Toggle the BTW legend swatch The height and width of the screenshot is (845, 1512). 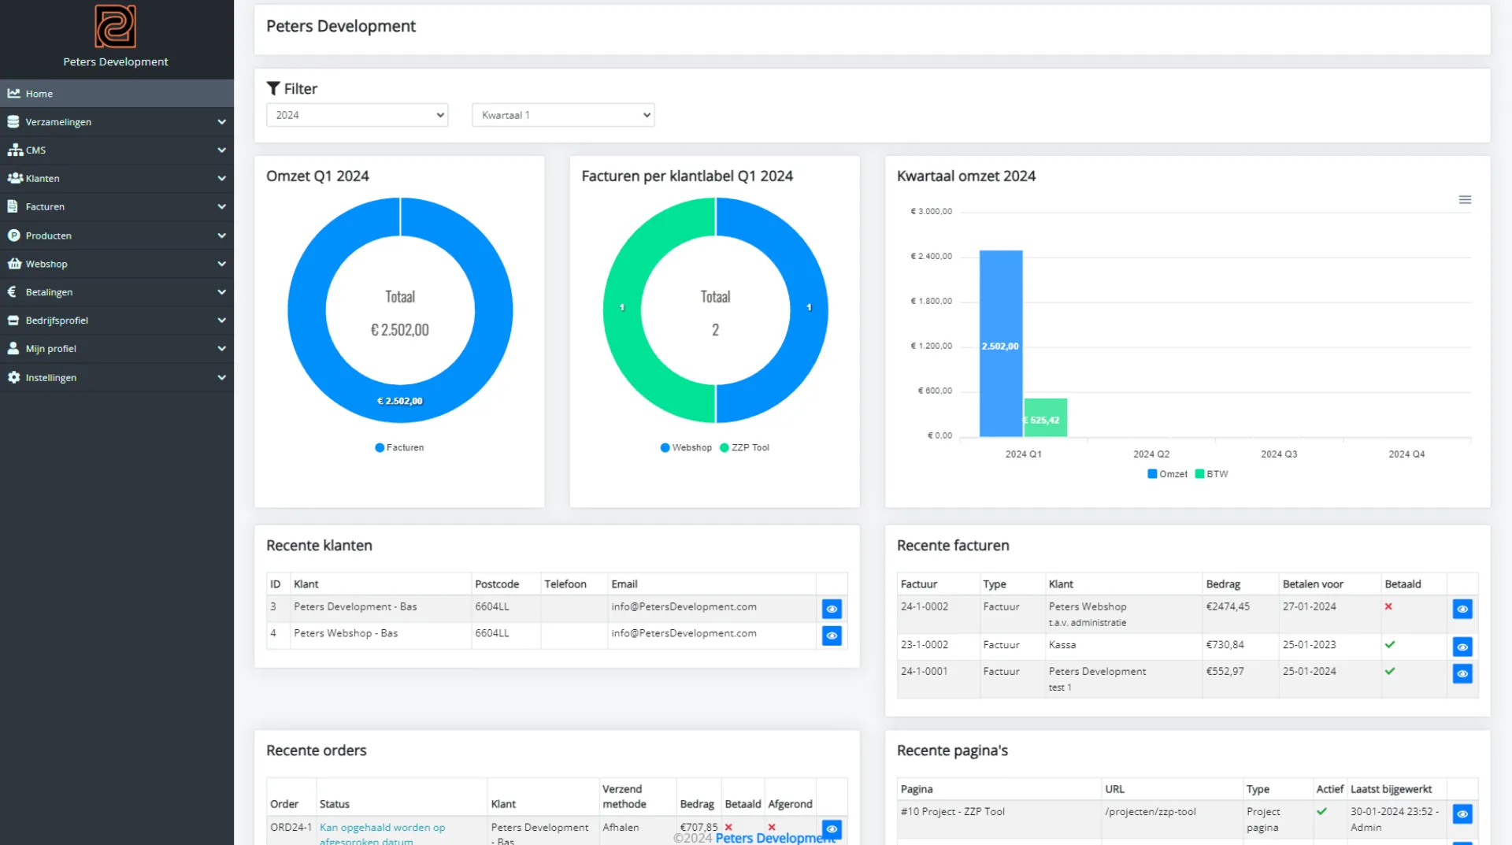pyautogui.click(x=1200, y=473)
